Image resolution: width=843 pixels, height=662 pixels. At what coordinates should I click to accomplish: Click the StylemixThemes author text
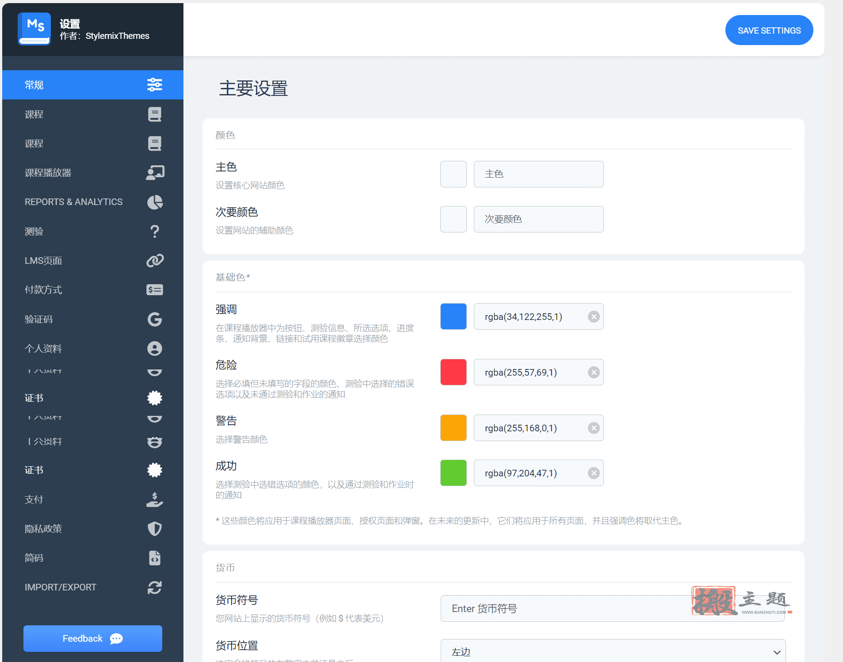pos(117,36)
